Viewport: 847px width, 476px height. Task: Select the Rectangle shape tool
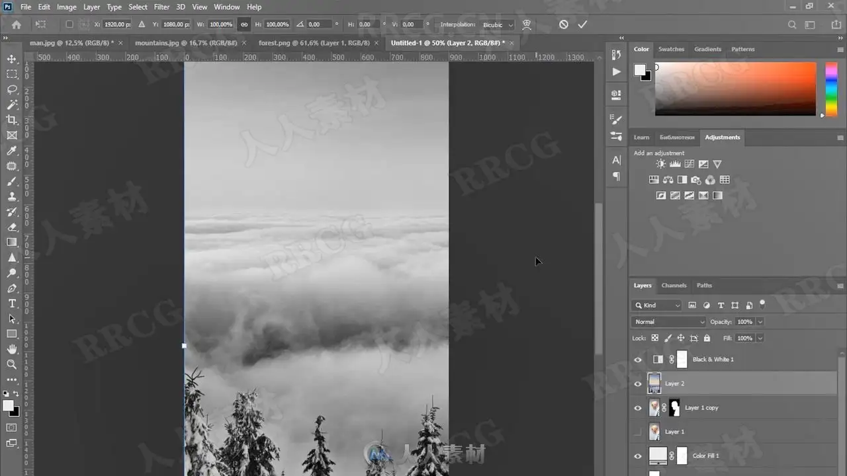(12, 334)
